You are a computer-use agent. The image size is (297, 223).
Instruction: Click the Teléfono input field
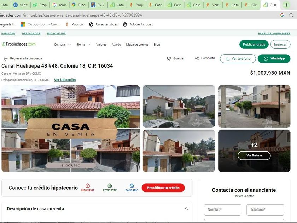(x=265, y=210)
